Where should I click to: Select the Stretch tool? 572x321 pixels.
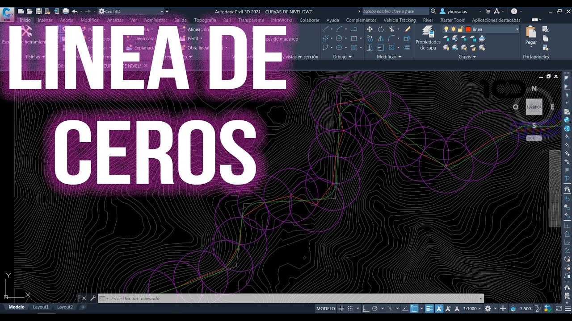pyautogui.click(x=370, y=48)
